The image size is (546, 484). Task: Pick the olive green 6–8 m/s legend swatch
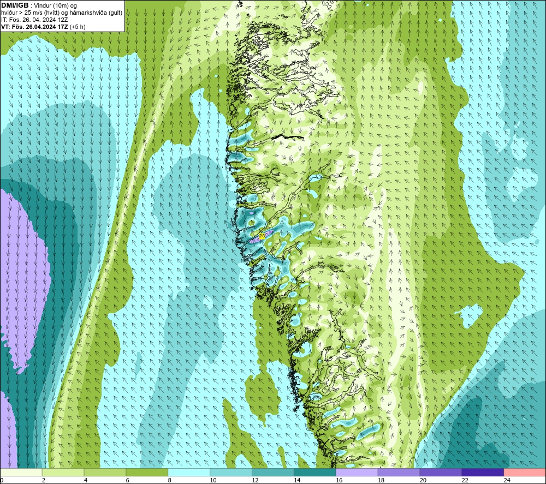click(147, 473)
